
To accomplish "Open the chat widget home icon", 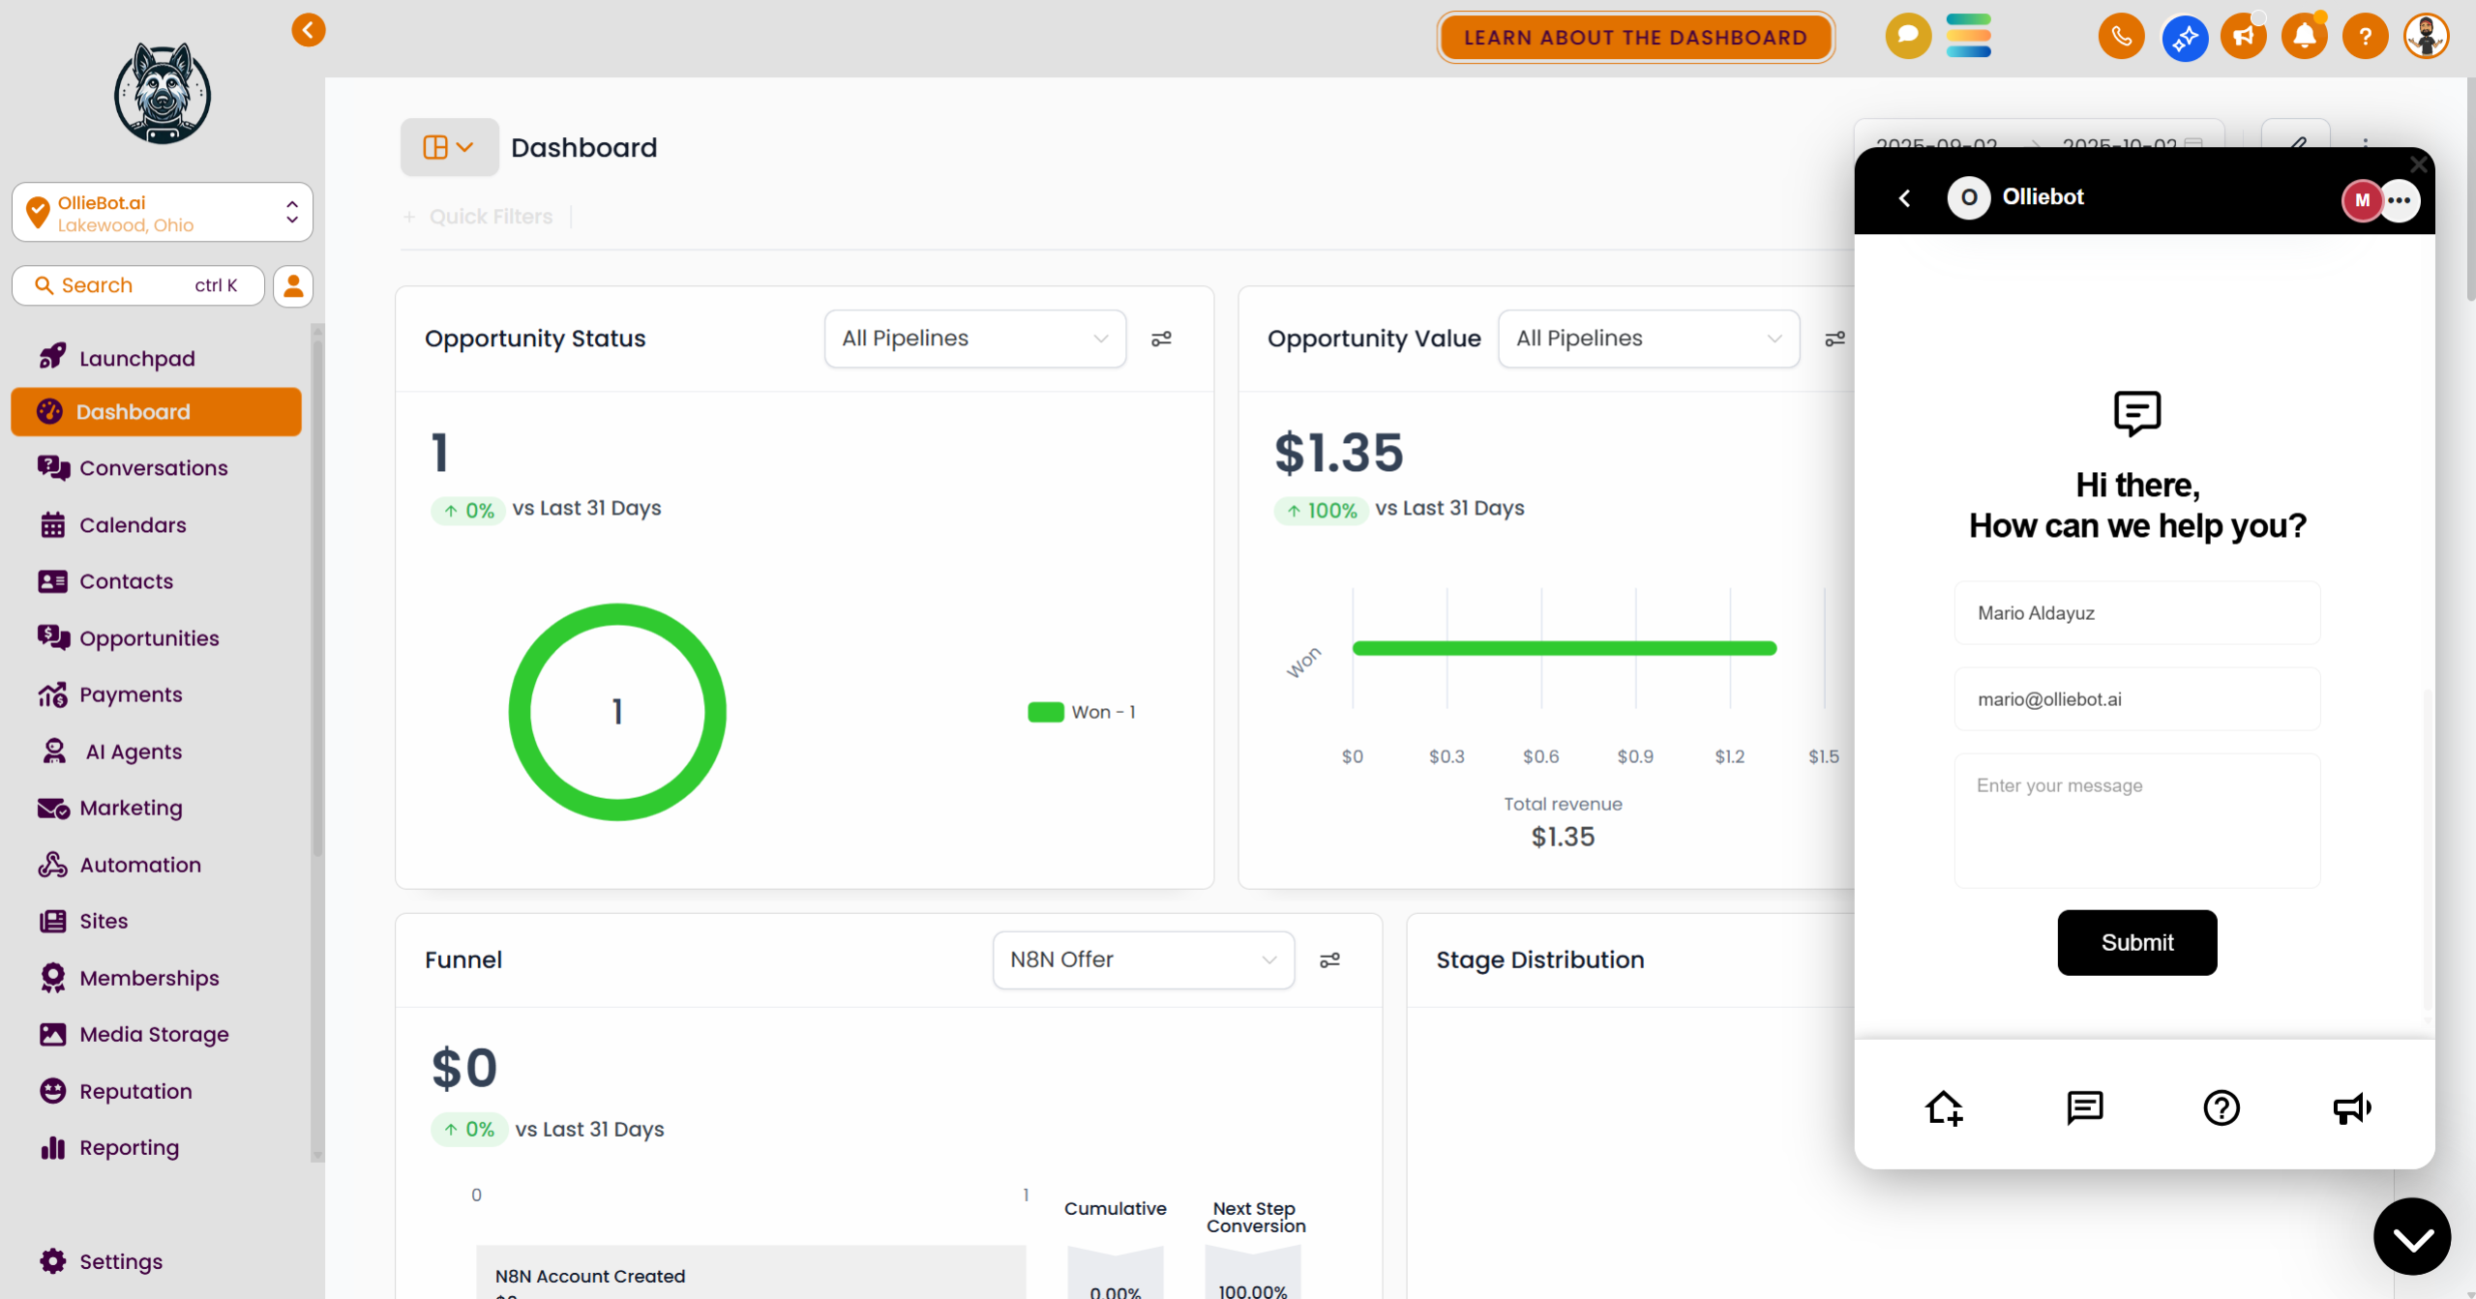I will [x=1943, y=1107].
